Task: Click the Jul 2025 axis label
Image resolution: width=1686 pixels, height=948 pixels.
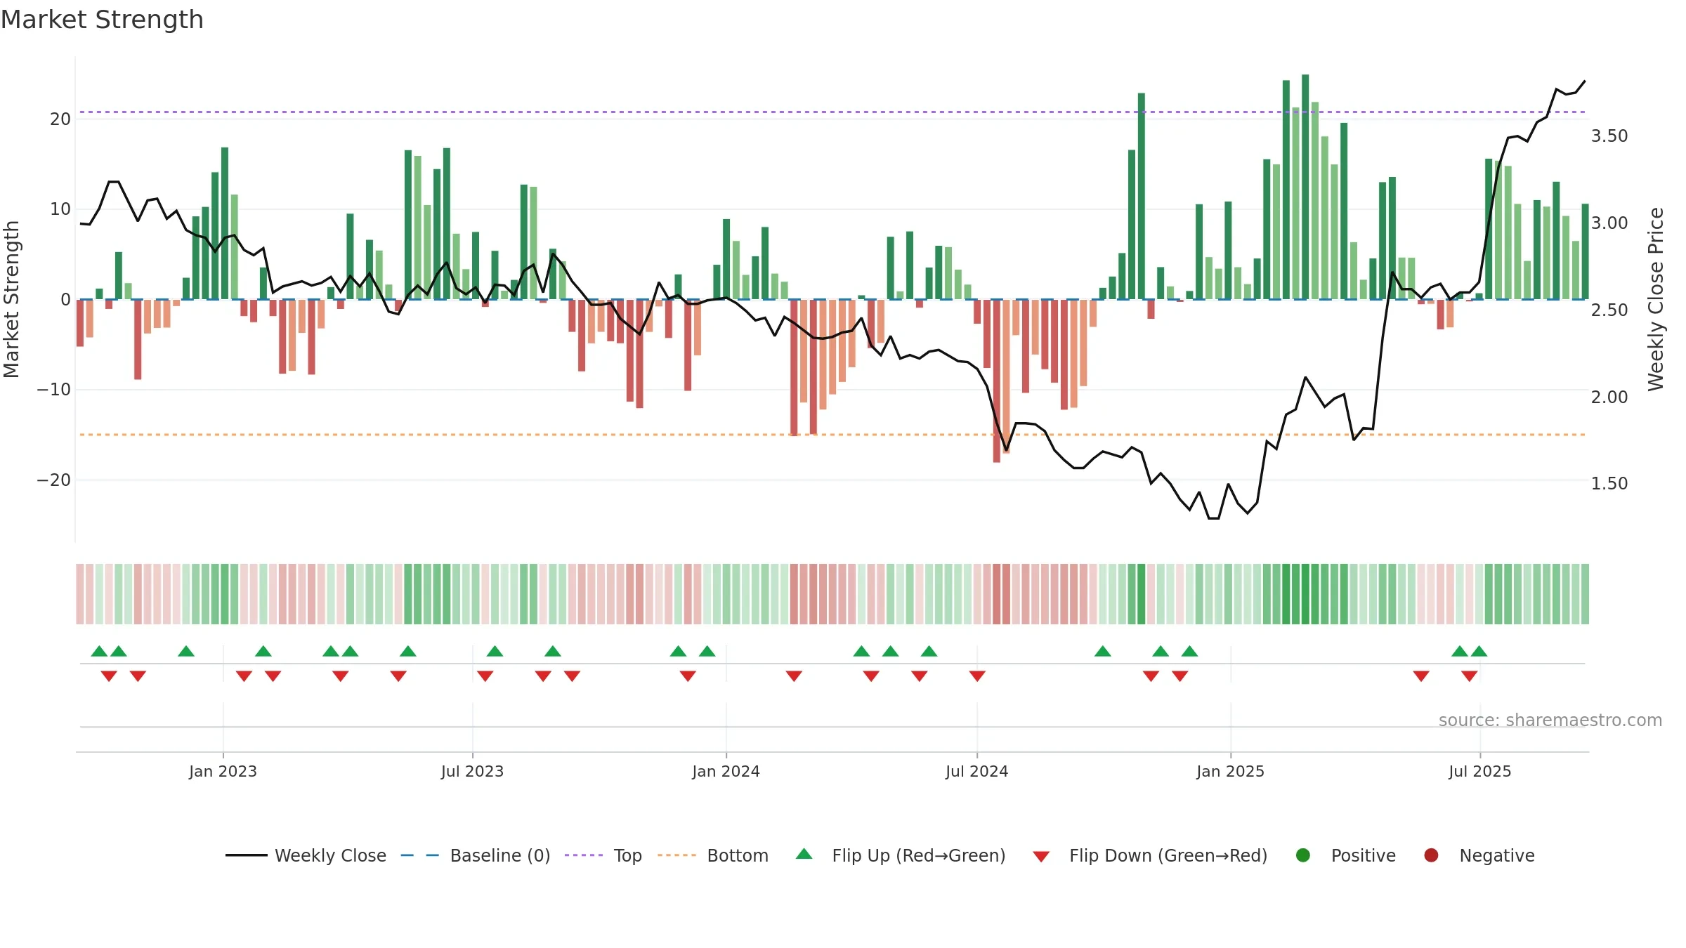Action: (1479, 771)
